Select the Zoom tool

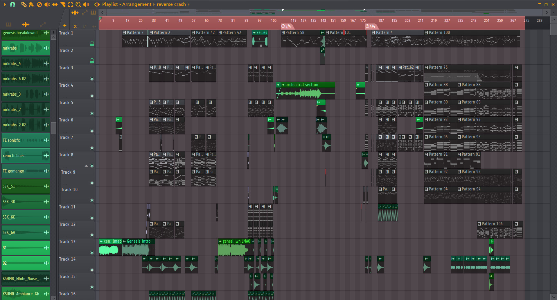[78, 4]
